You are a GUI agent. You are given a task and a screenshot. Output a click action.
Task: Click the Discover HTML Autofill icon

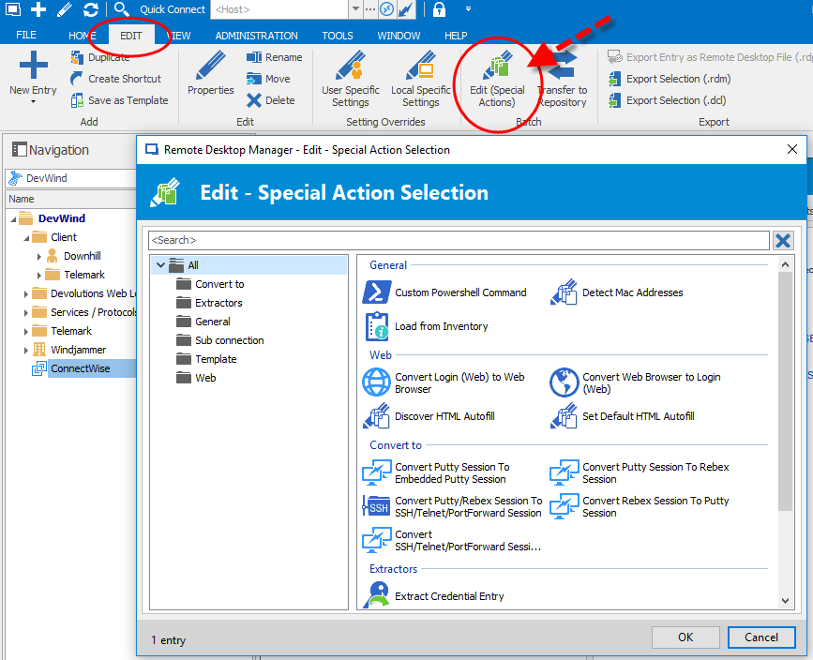point(376,416)
